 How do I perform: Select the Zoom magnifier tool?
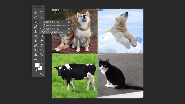[41, 55]
